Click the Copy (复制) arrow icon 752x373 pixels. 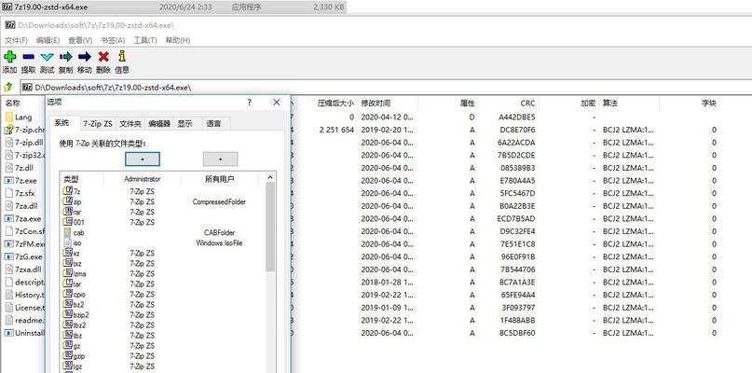click(66, 57)
